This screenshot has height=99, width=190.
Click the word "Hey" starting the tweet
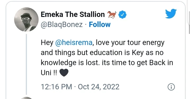[47, 43]
